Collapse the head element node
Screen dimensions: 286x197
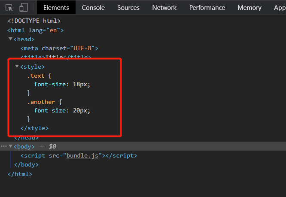10,39
